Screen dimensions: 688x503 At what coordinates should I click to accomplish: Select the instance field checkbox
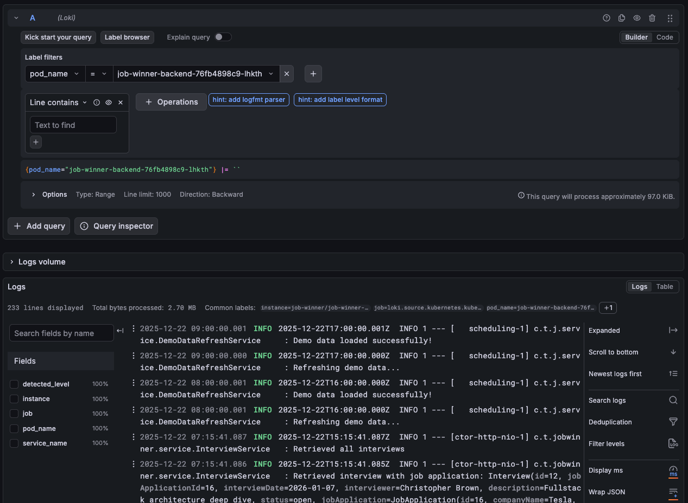14,398
